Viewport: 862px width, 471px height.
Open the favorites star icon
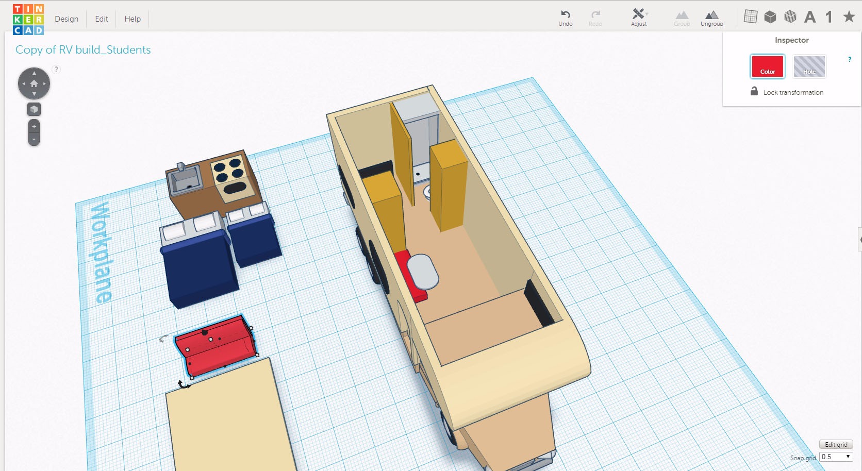tap(849, 16)
